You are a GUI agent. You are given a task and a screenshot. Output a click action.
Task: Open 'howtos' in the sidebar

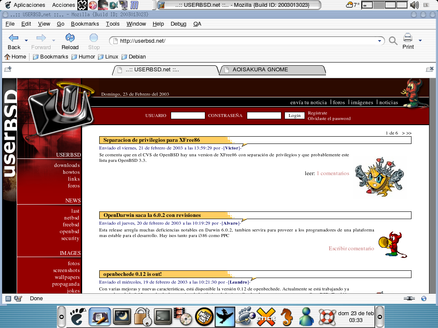tap(71, 172)
